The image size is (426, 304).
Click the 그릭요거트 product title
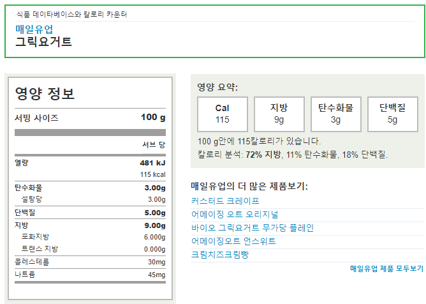(43, 42)
